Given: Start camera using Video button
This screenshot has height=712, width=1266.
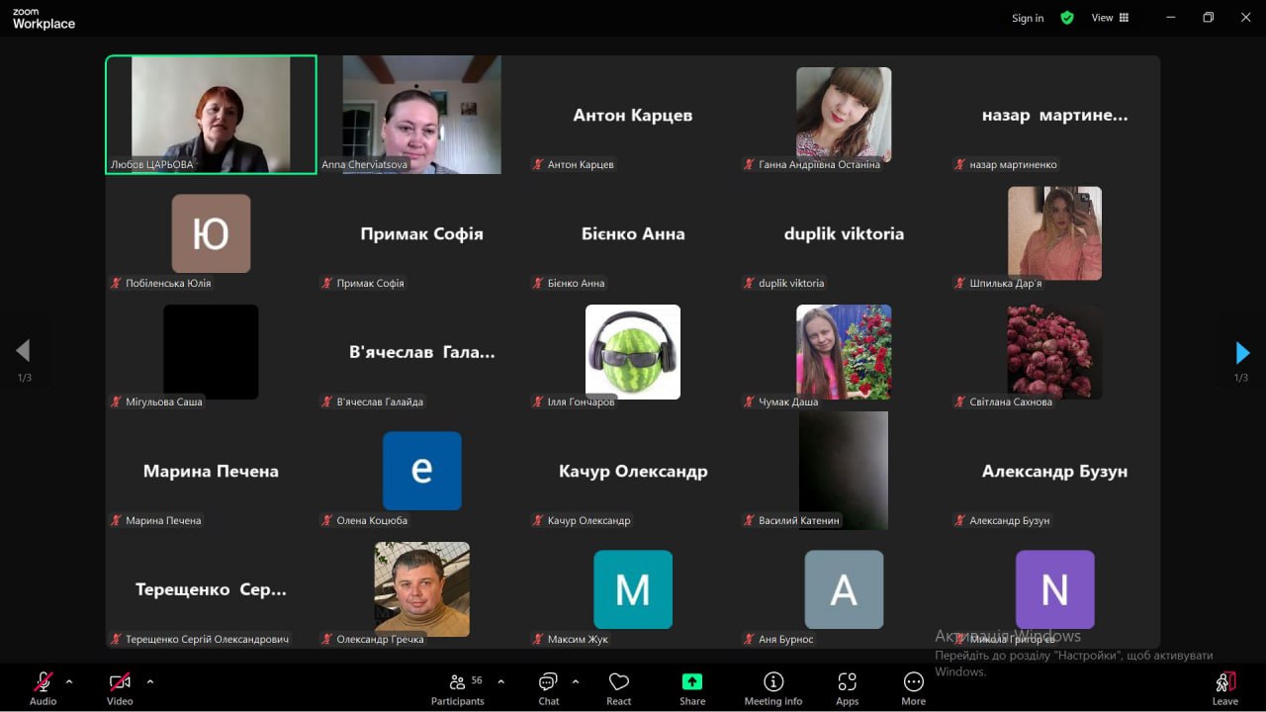Looking at the screenshot, I should pyautogui.click(x=120, y=687).
